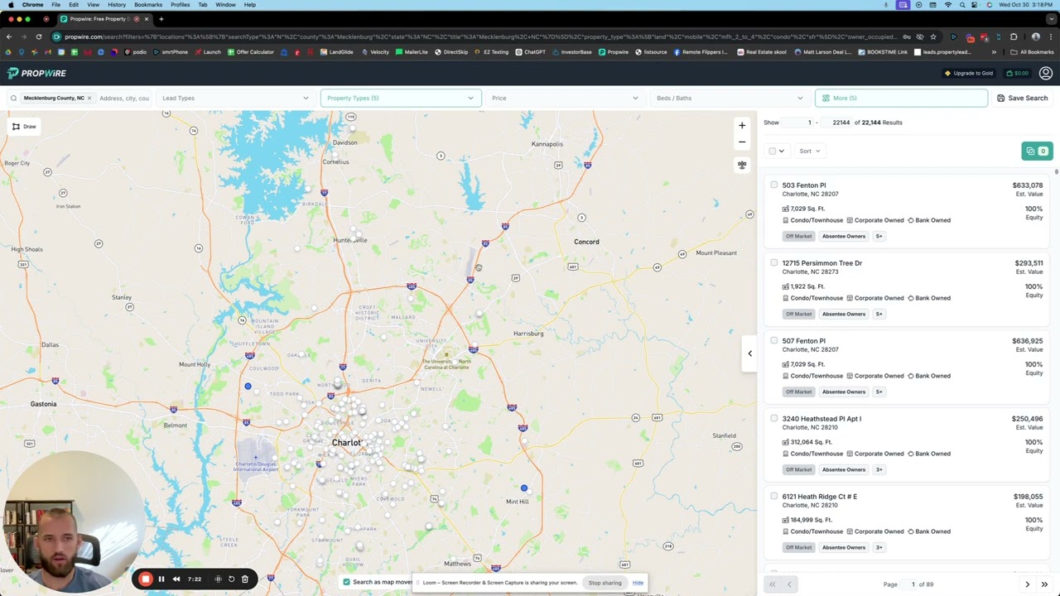The height and width of the screenshot is (596, 1060).
Task: Restart the Loom recording
Action: point(232,579)
